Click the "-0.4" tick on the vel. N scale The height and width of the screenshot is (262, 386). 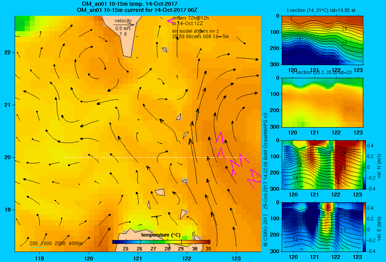tap(371, 189)
